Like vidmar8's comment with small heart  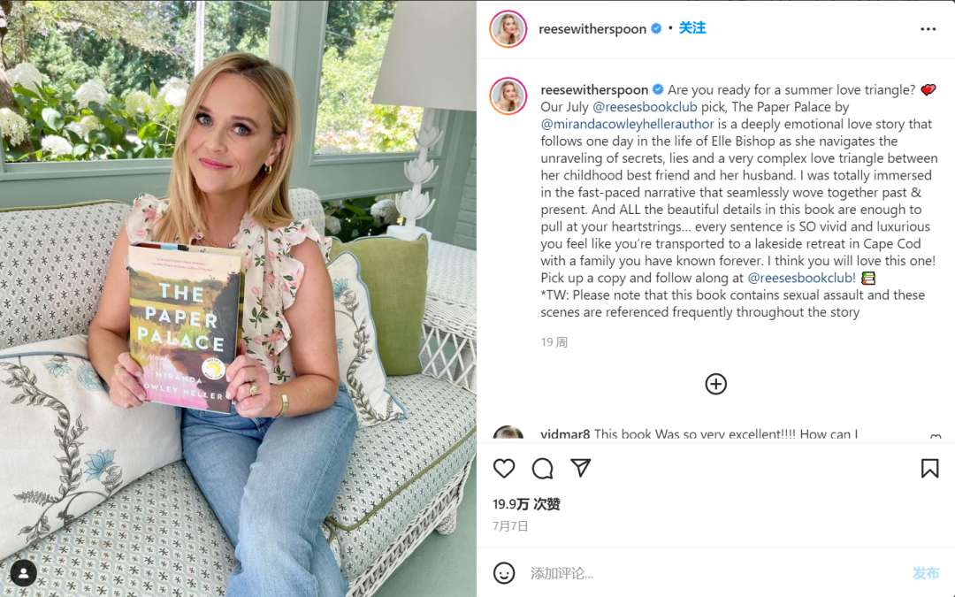tap(936, 437)
